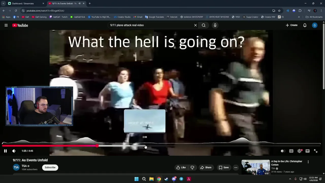Toggle the autoplay switch
325x183 pixels.
pos(282,151)
